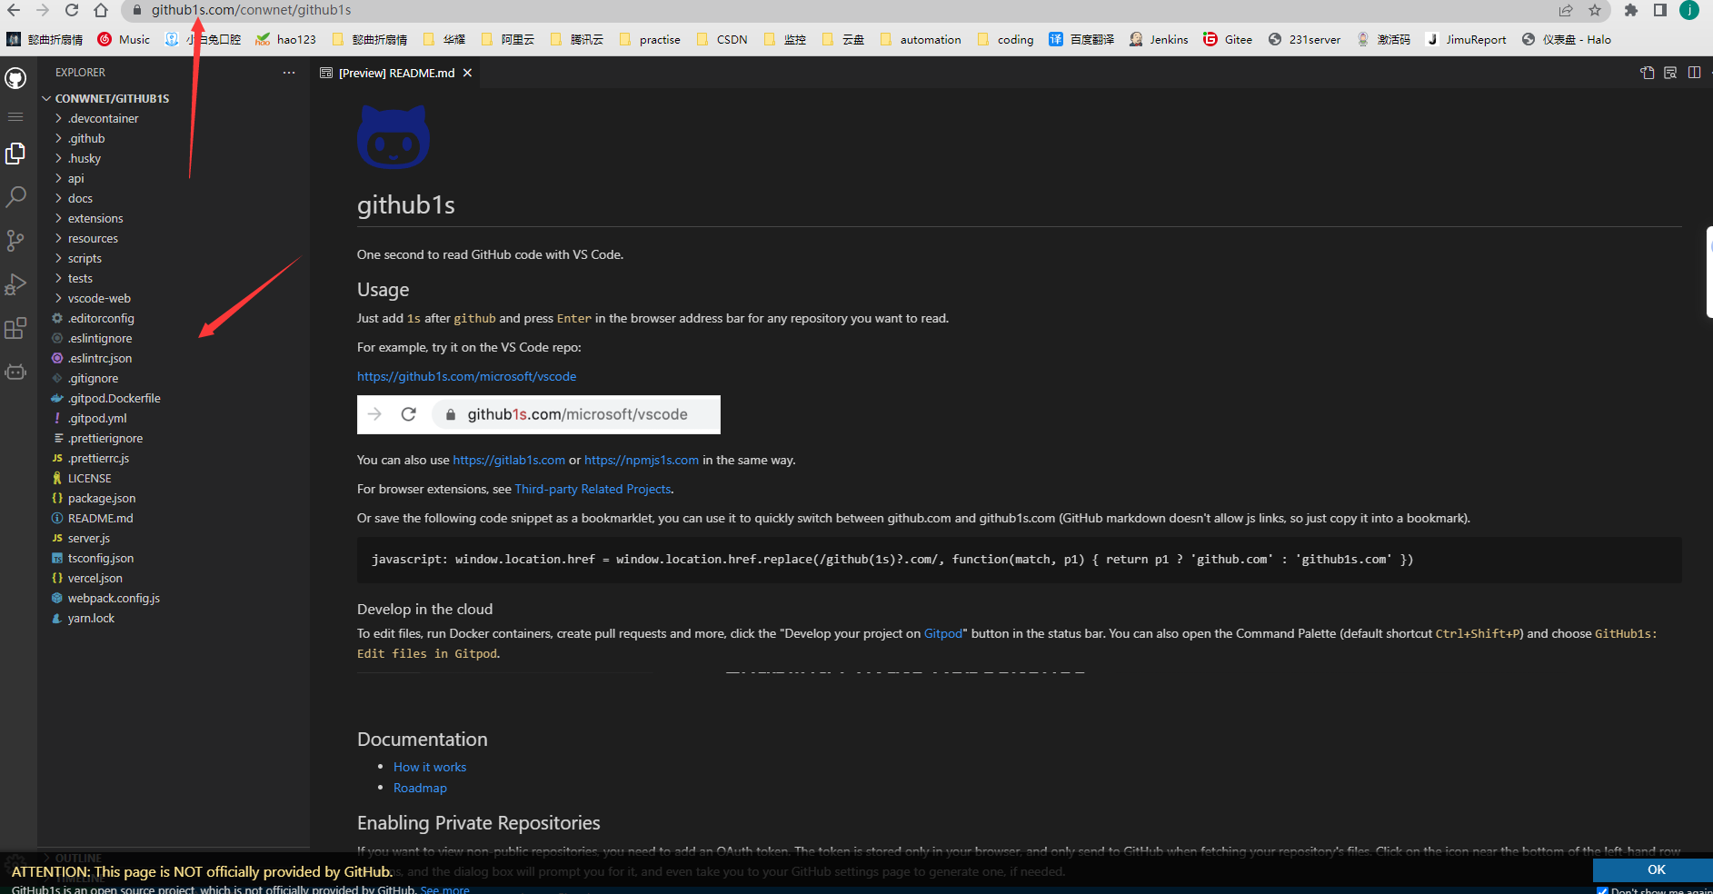This screenshot has width=1713, height=894.
Task: Open the github1s.com/microsoft/vscode link
Action: click(x=466, y=375)
